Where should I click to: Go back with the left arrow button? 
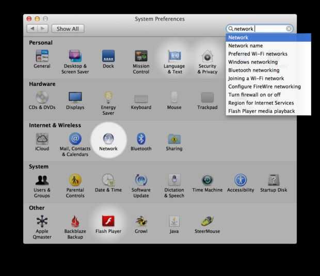pyautogui.click(x=32, y=28)
